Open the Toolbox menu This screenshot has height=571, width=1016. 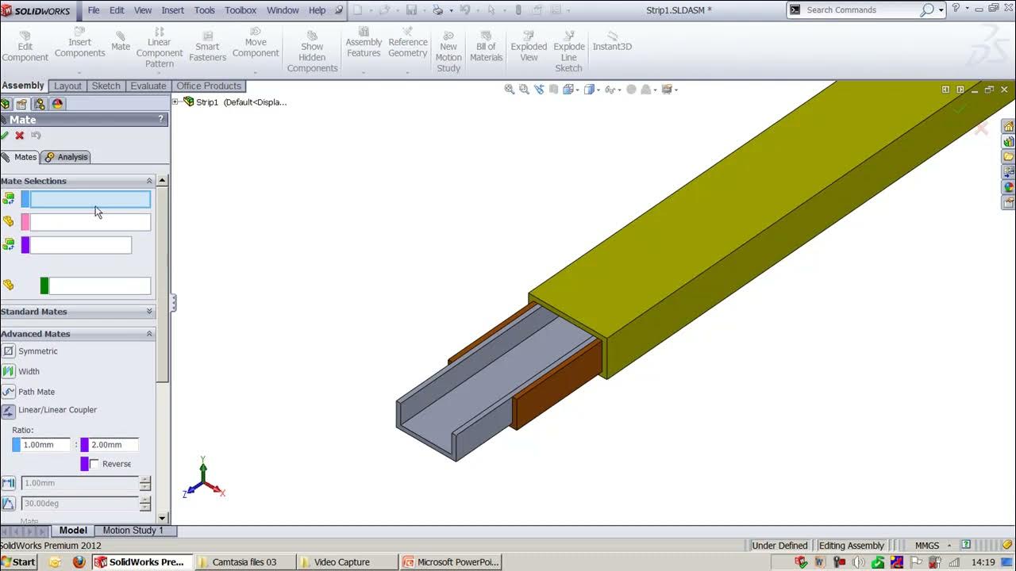(241, 10)
